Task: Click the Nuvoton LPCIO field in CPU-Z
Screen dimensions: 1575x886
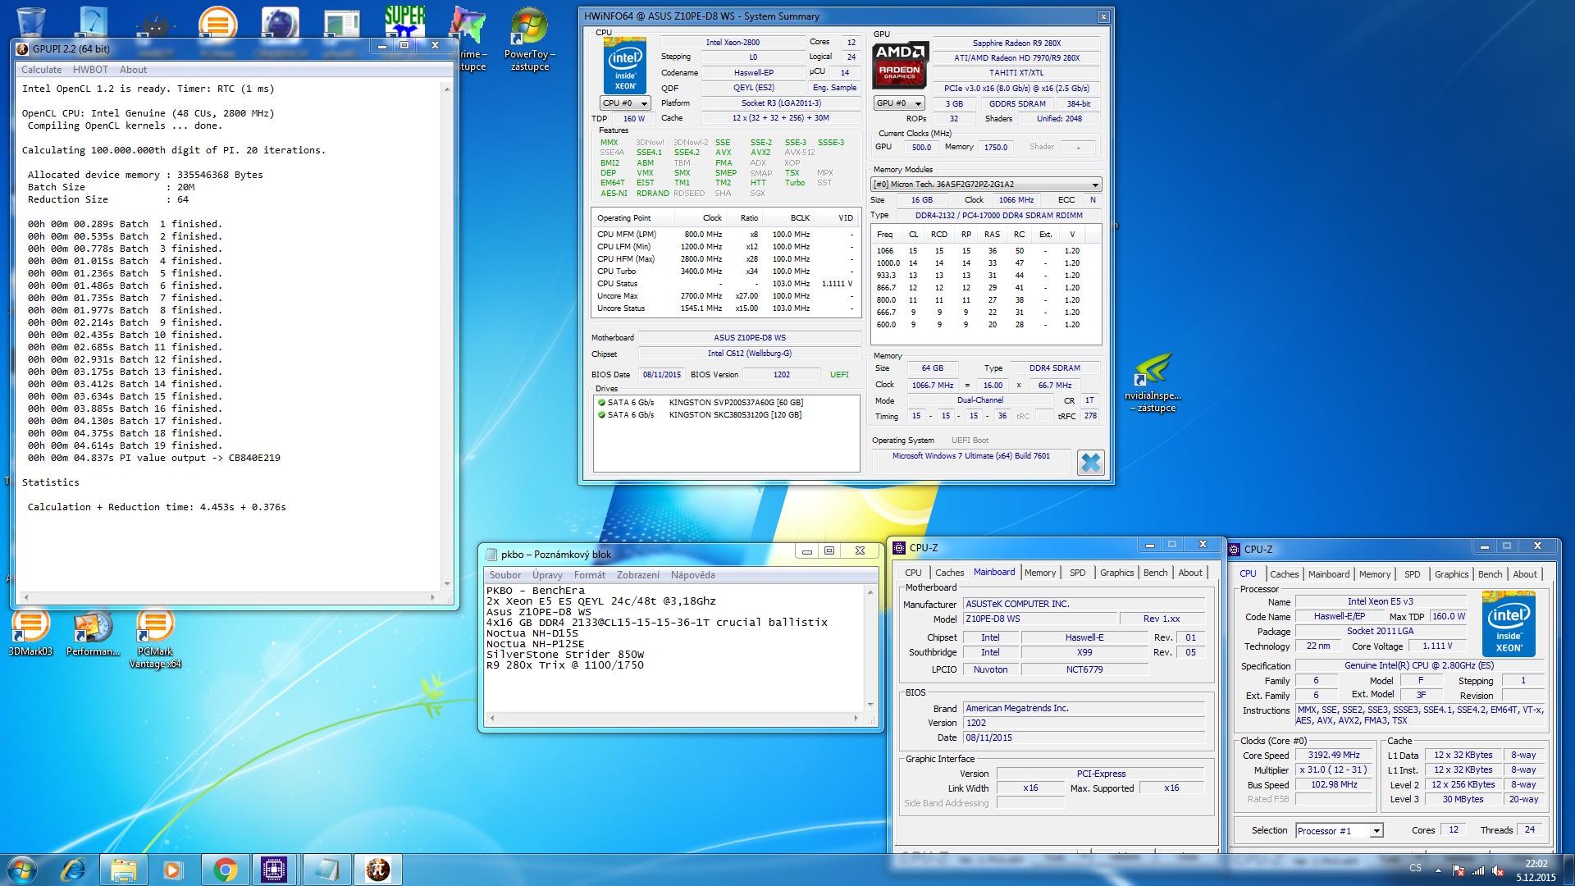Action: (991, 669)
